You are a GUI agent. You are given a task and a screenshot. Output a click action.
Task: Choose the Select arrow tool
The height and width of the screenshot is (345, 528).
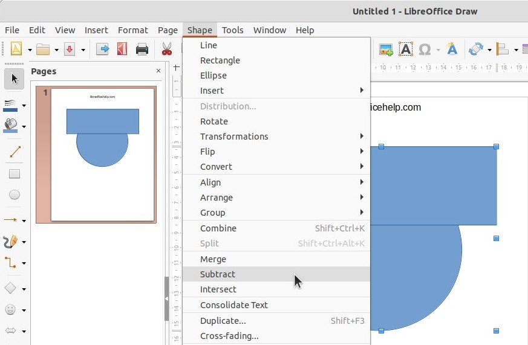(x=14, y=79)
